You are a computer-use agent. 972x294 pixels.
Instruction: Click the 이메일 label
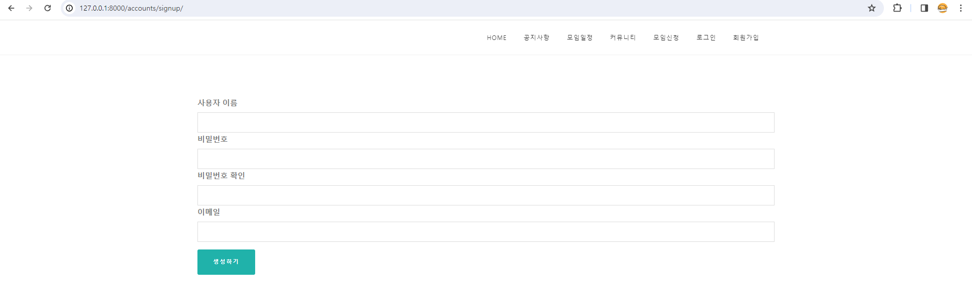pos(209,212)
